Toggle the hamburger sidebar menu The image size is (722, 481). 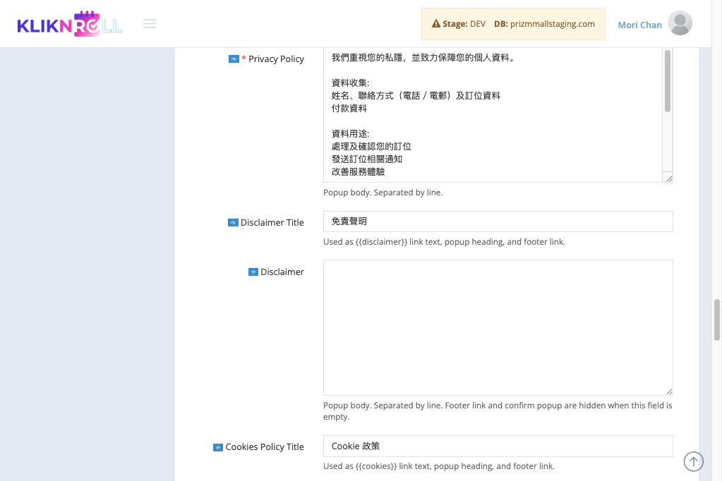click(x=150, y=23)
